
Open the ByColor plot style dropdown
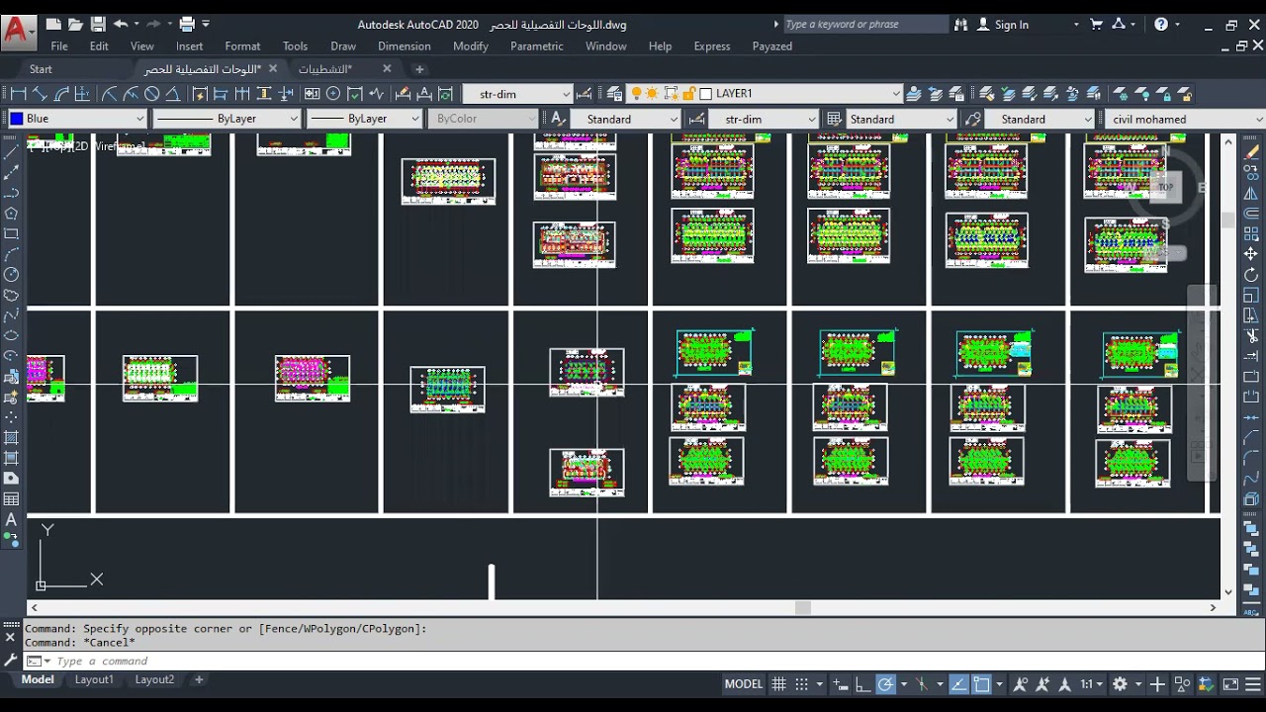click(x=484, y=119)
